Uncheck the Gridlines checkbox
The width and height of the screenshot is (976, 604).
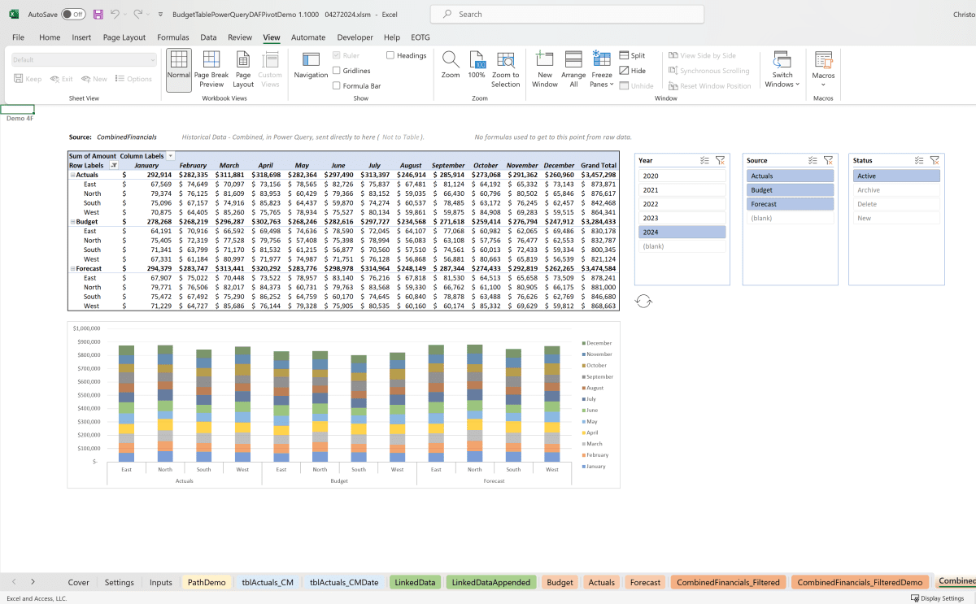coord(337,70)
